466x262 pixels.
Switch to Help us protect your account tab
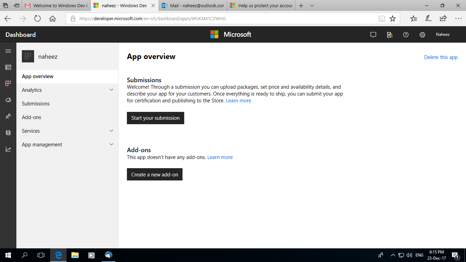pyautogui.click(x=261, y=5)
